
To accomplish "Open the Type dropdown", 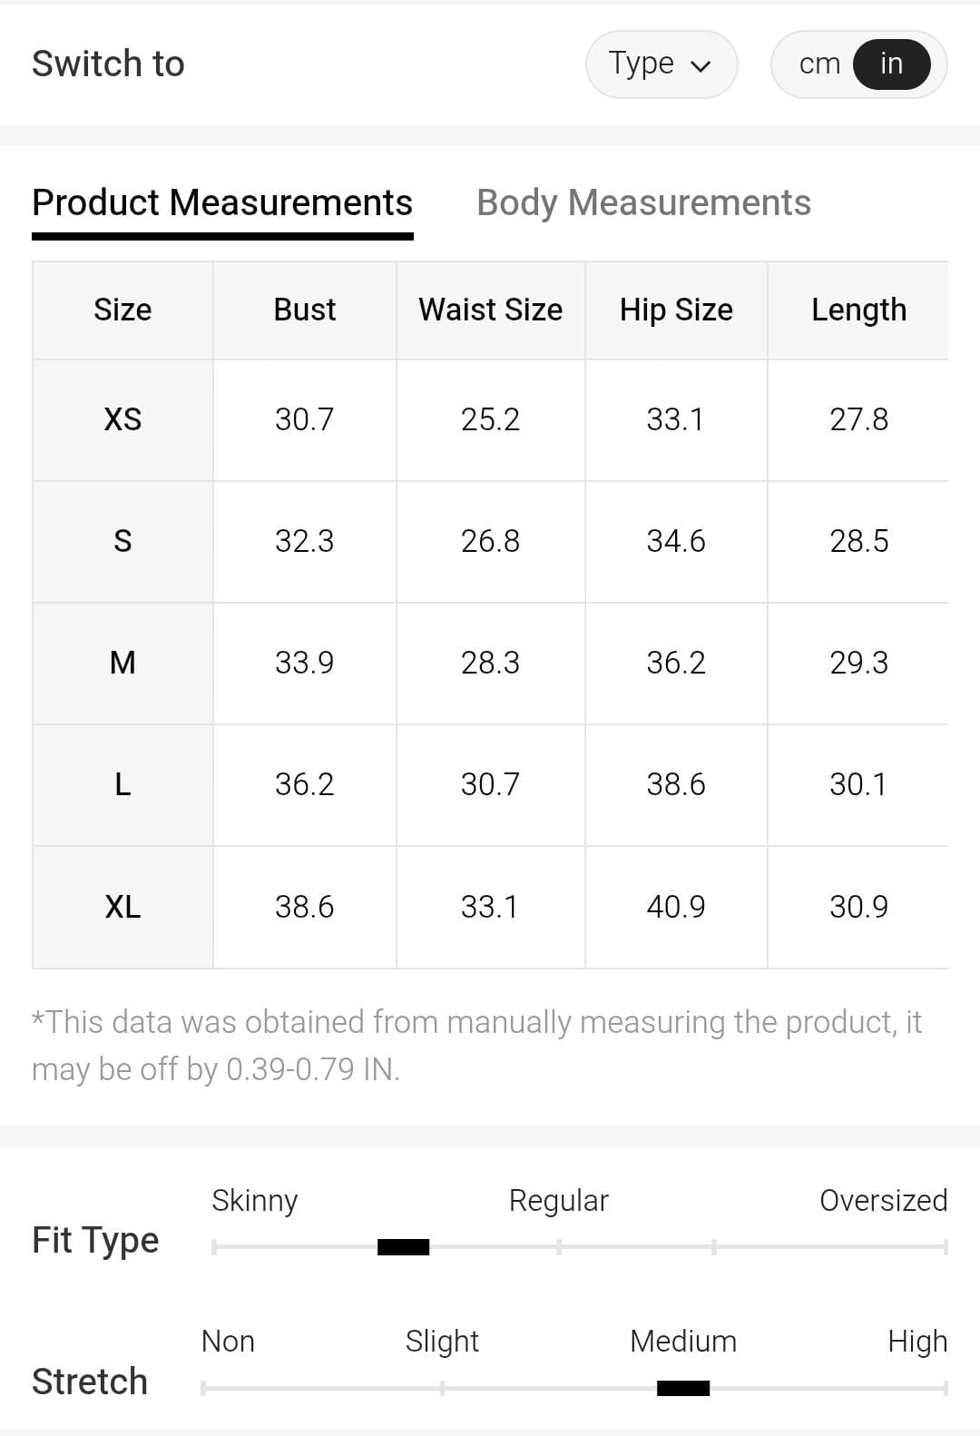I will click(x=660, y=64).
